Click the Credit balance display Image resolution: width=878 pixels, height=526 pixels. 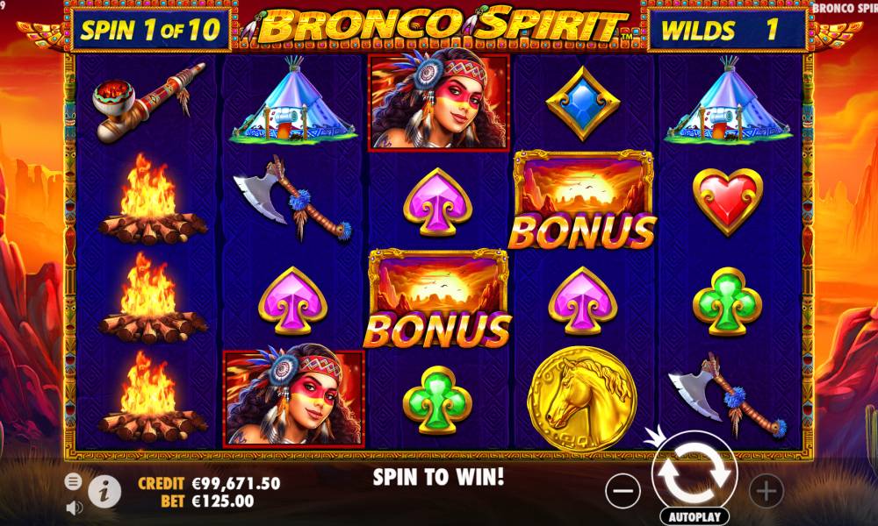[x=209, y=483]
